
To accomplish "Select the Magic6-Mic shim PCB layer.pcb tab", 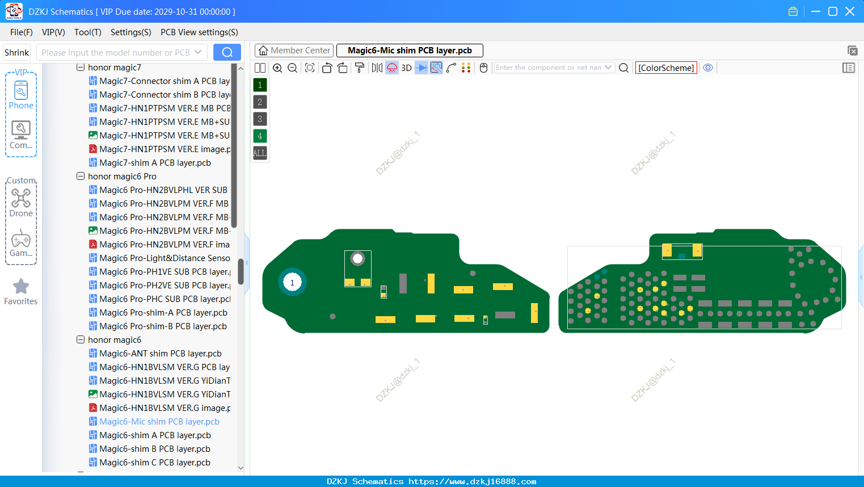I will click(x=410, y=51).
